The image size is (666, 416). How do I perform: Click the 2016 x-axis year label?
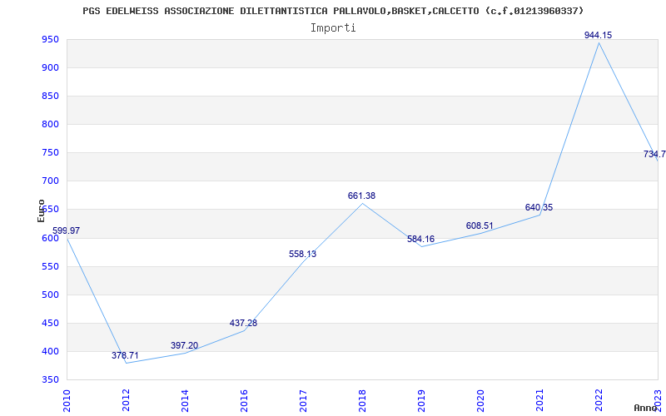(244, 401)
